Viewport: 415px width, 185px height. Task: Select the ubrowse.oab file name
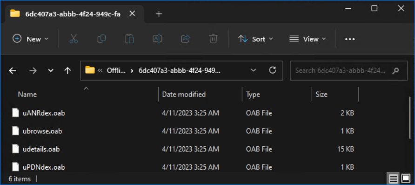tap(42, 131)
